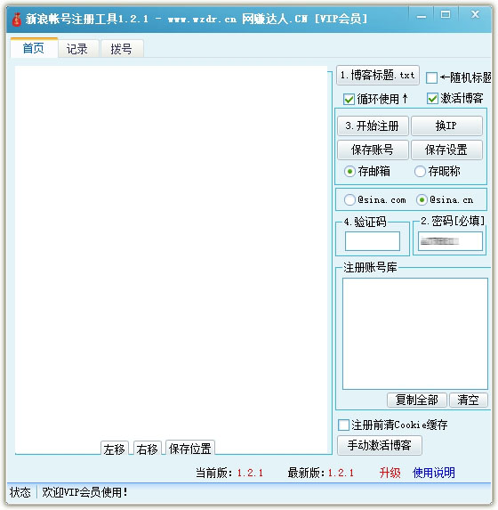The image size is (498, 510).
Task: Choose the @sina.cn domain option
Action: click(422, 199)
